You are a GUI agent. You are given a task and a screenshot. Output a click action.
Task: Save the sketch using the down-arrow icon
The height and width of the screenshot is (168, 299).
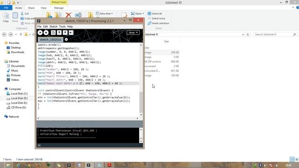[65, 33]
